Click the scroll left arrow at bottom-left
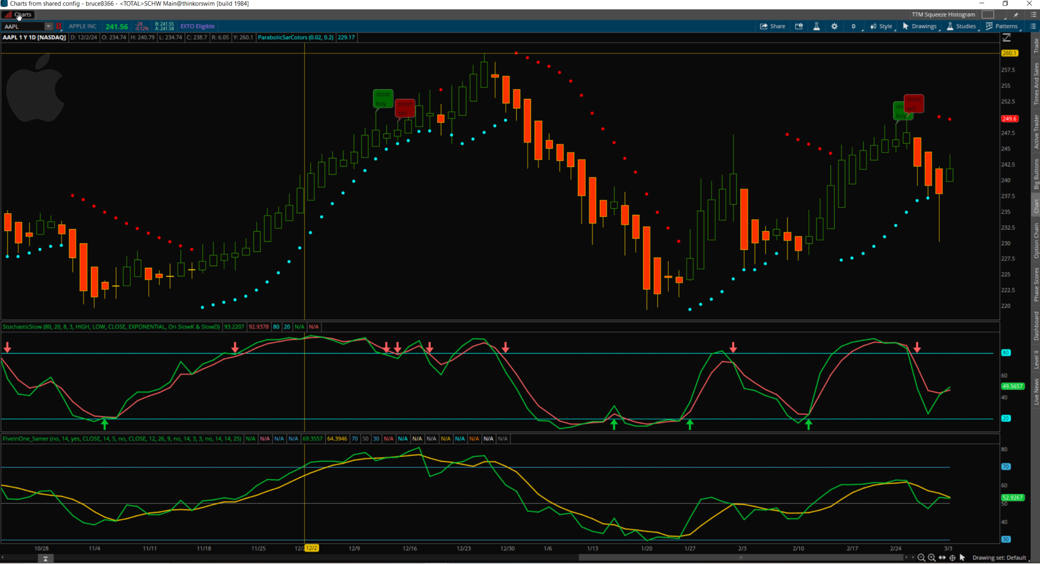The width and height of the screenshot is (1040, 564). click(x=3, y=557)
